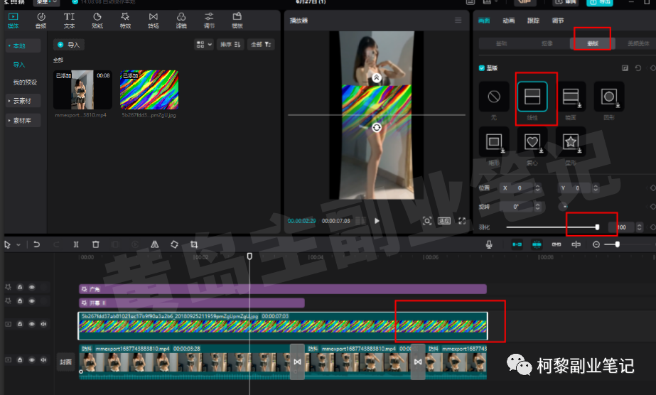Reset the mask settings
This screenshot has width=656, height=395.
638,67
